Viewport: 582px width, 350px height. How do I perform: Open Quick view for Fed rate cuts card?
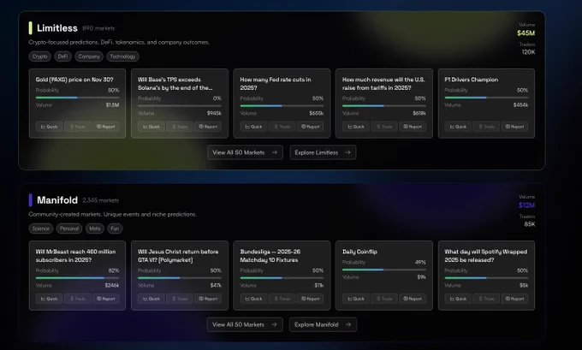tap(253, 127)
